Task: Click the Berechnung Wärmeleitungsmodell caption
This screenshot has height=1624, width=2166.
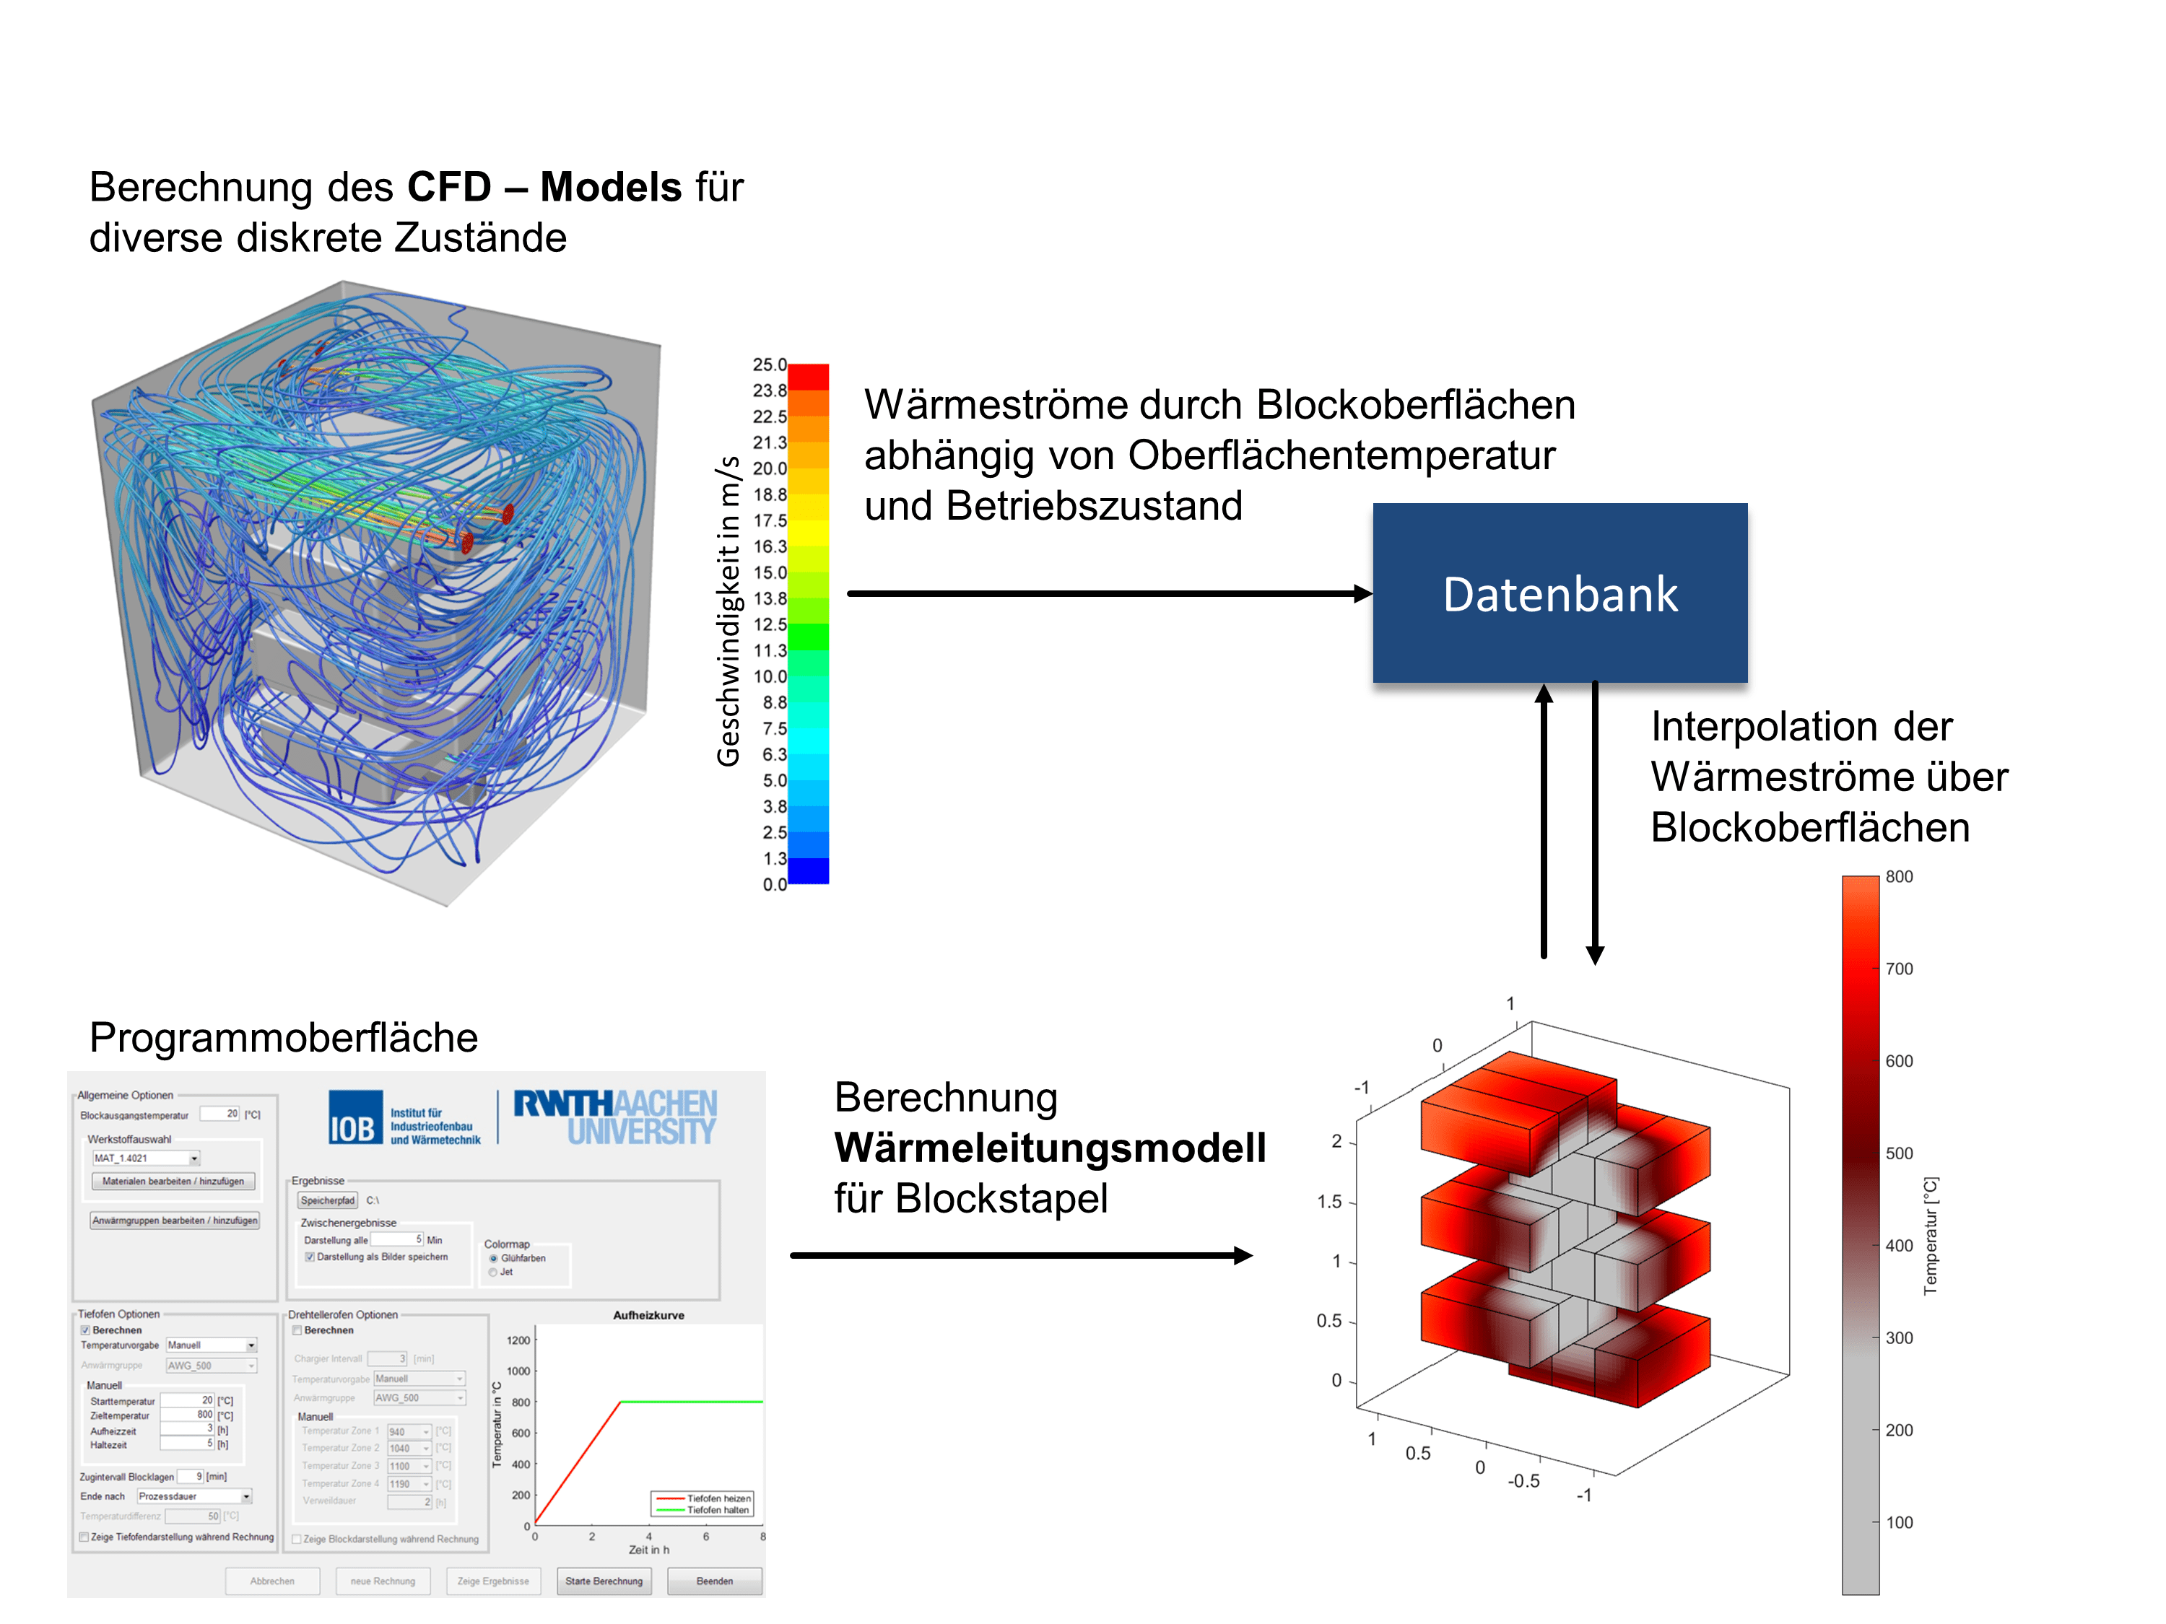Action: [1050, 1148]
